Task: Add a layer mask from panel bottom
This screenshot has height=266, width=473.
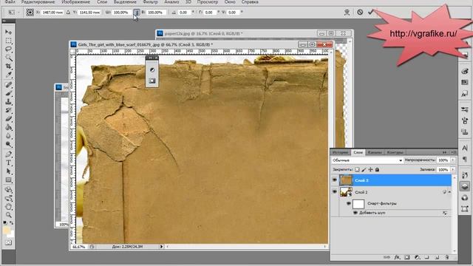Action: (407, 257)
